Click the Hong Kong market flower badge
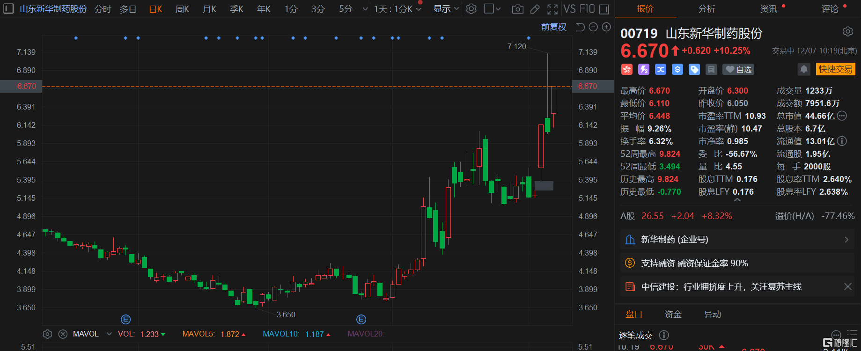Image resolution: width=861 pixels, height=351 pixels. click(627, 69)
